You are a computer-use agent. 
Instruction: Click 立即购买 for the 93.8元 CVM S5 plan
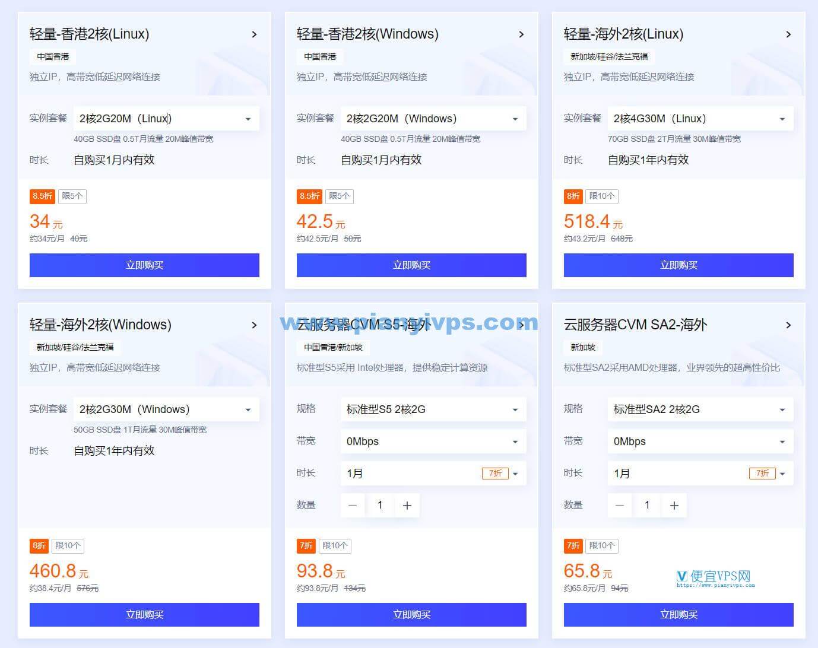click(411, 615)
